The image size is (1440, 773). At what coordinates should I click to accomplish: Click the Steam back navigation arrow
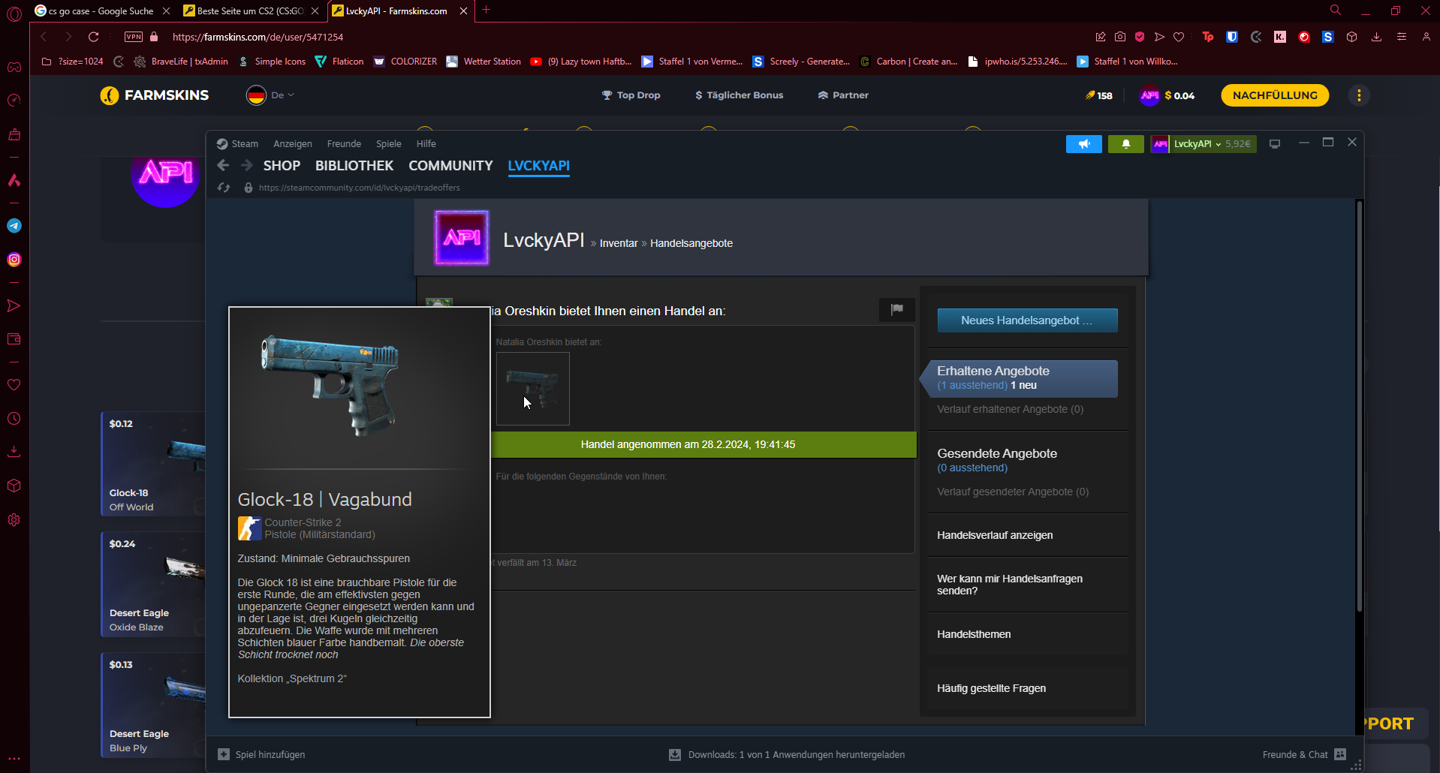(x=223, y=166)
